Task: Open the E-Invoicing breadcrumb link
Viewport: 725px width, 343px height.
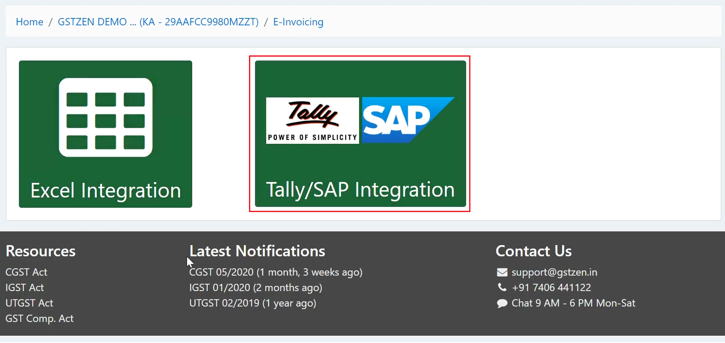Action: (298, 22)
